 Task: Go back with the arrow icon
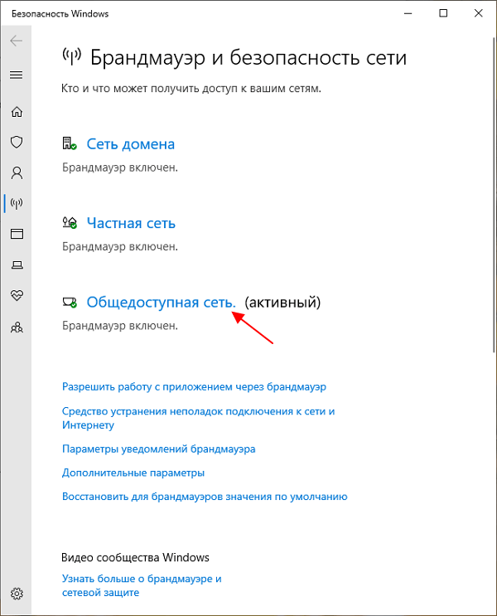16,41
